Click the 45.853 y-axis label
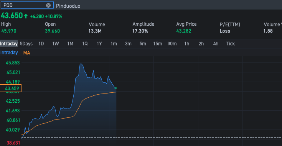Image resolution: width=282 pixels, height=146 pixels. (13, 63)
